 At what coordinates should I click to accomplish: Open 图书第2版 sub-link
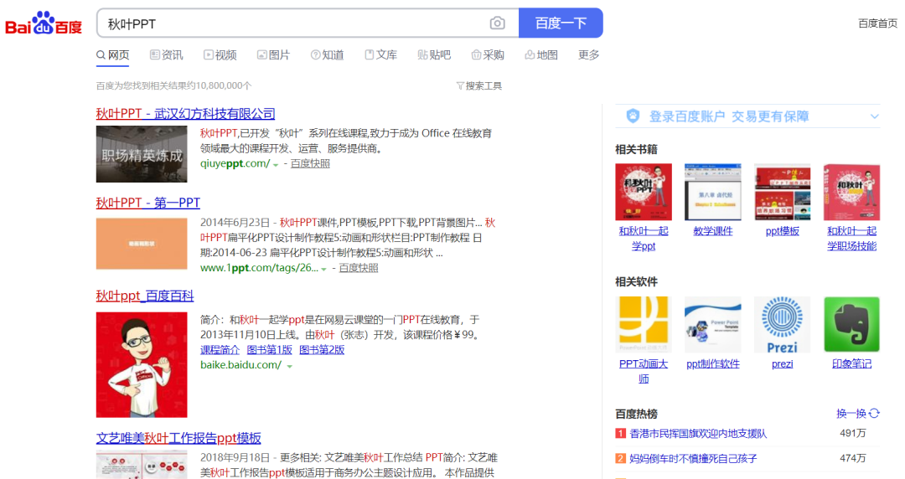322,350
